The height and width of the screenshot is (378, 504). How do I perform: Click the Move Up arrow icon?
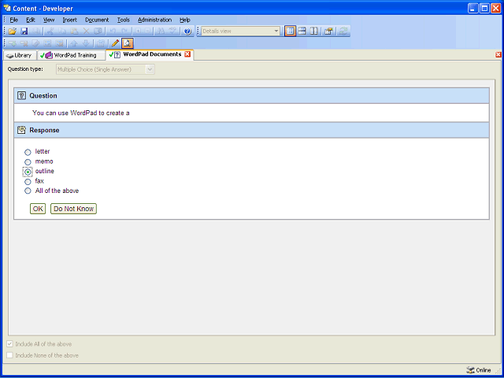pyautogui.click(x=74, y=43)
